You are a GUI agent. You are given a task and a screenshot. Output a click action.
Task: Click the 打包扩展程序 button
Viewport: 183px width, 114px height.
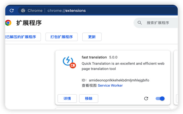click(x=61, y=37)
